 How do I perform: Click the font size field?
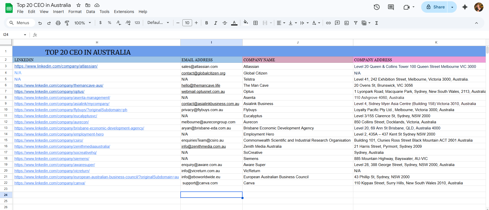coord(187,23)
